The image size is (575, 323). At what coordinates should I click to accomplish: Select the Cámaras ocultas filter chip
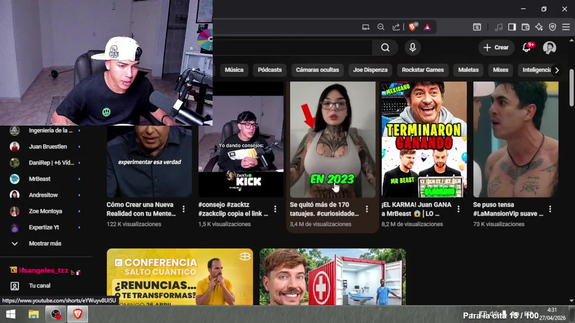(318, 70)
